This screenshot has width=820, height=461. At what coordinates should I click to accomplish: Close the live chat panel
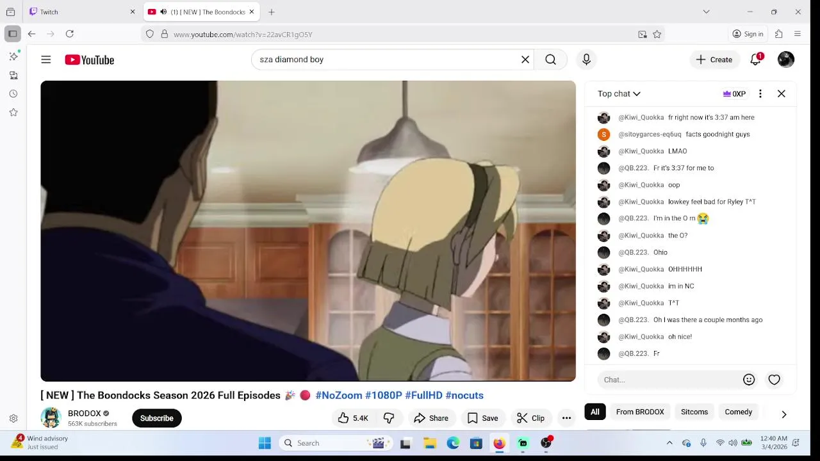click(782, 93)
